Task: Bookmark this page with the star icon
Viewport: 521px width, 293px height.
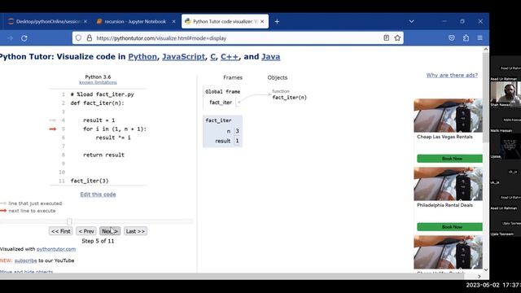Action: click(397, 38)
